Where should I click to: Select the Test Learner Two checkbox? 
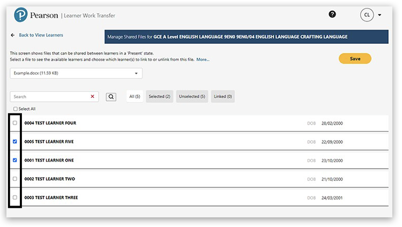click(x=15, y=179)
